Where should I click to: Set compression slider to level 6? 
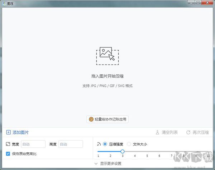pyautogui.click(x=159, y=152)
